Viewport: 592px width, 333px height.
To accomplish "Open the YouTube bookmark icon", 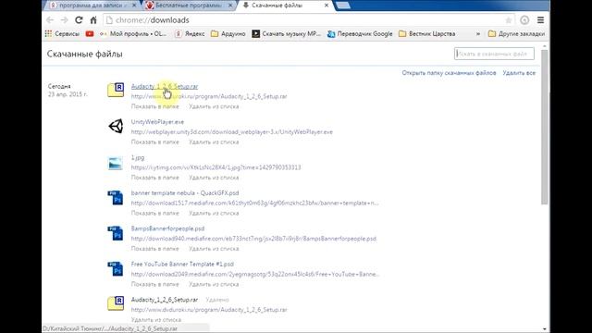I will click(90, 33).
